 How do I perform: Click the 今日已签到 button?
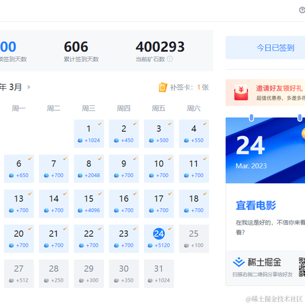point(265,48)
